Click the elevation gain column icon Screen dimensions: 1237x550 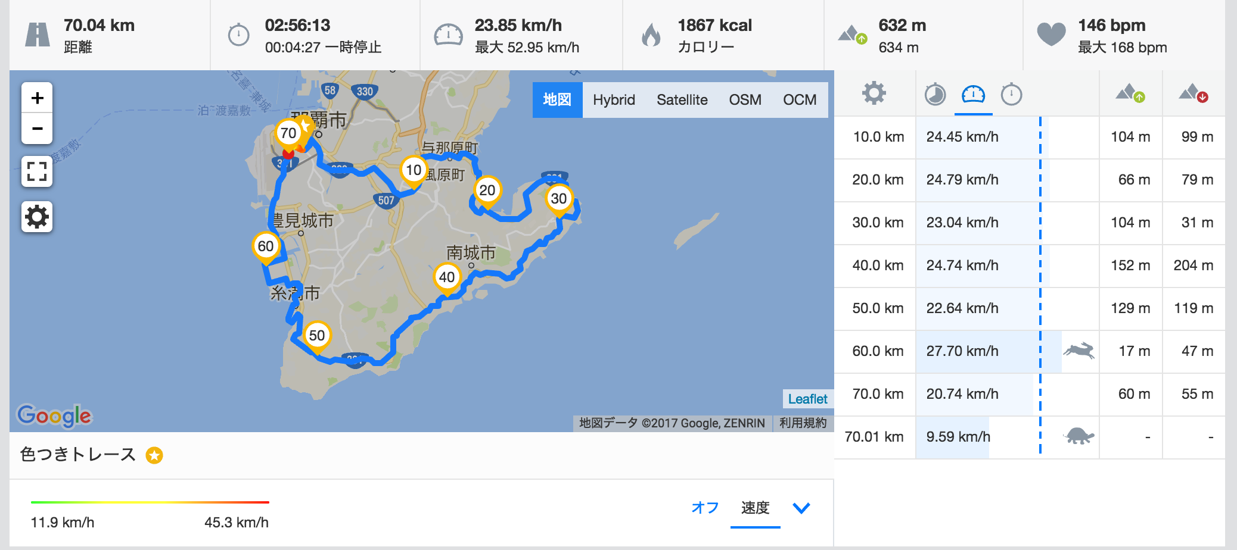(1130, 94)
